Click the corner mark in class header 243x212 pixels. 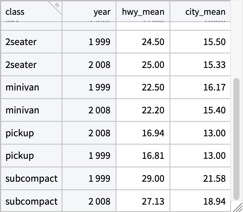pos(57,5)
